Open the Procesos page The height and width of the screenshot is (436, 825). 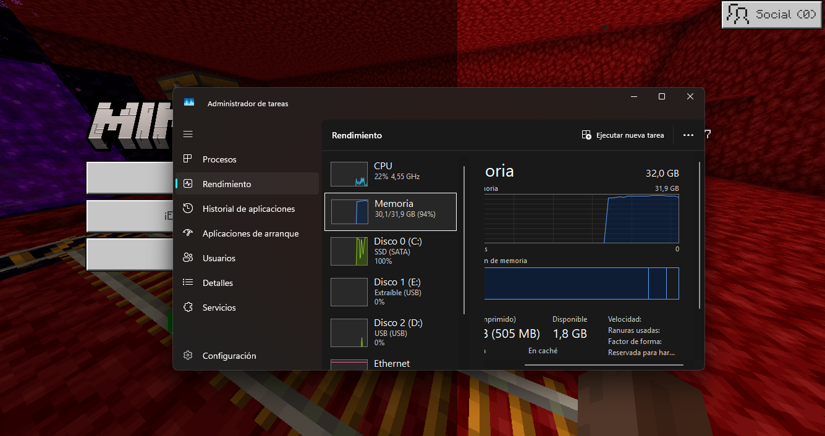pyautogui.click(x=247, y=159)
